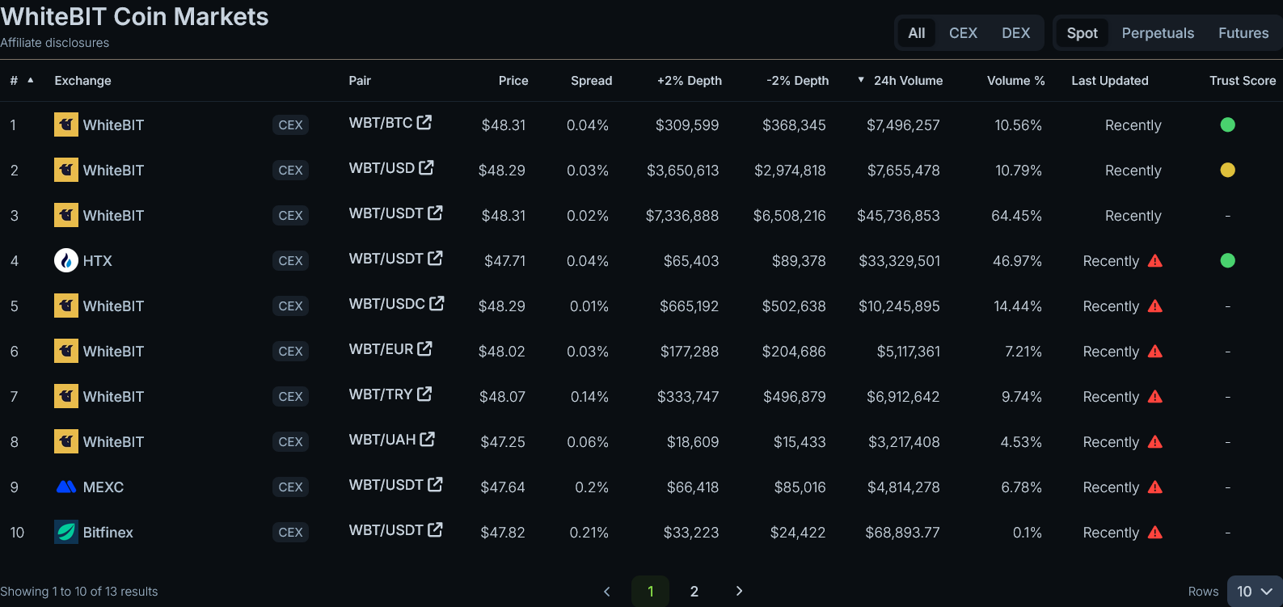
Task: Switch to the Futures tab
Action: tap(1243, 33)
